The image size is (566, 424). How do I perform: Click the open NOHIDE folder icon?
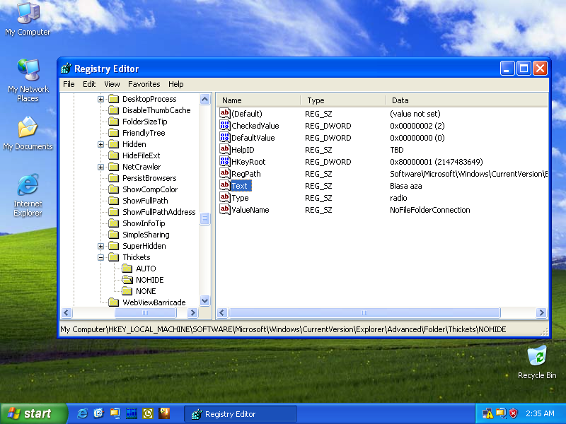pyautogui.click(x=127, y=279)
